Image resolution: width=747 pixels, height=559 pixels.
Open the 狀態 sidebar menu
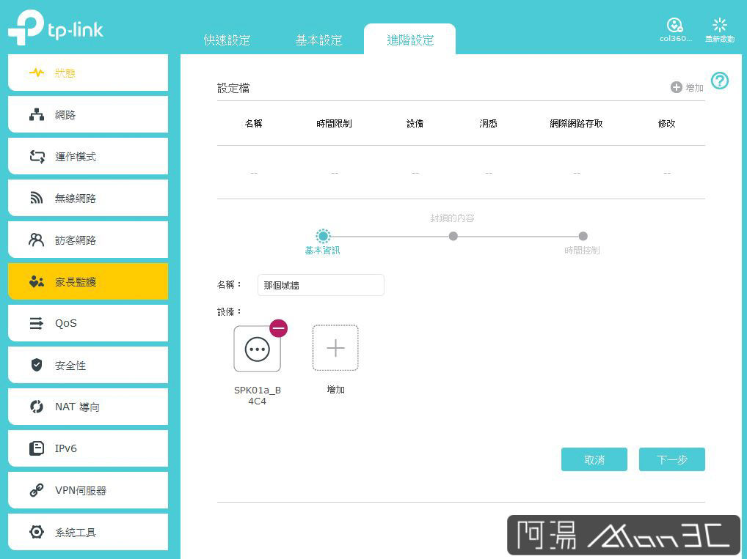[88, 73]
